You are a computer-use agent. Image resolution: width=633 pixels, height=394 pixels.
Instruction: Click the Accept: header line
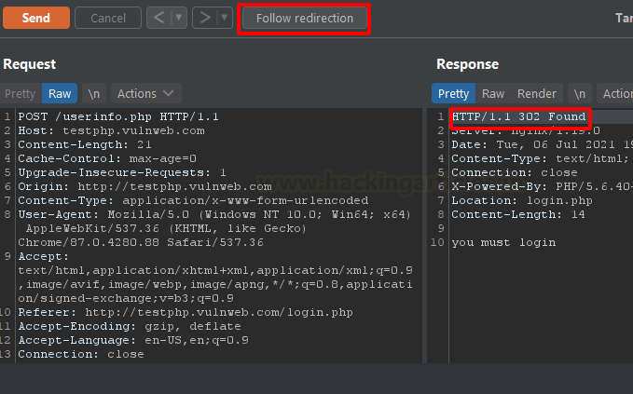click(x=43, y=256)
